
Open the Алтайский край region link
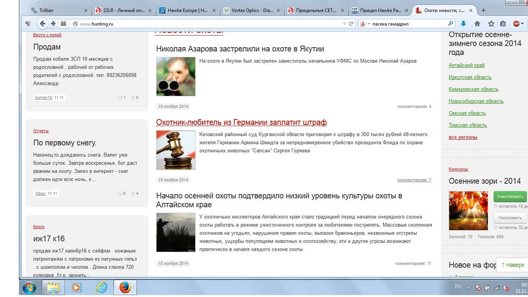[x=467, y=65]
